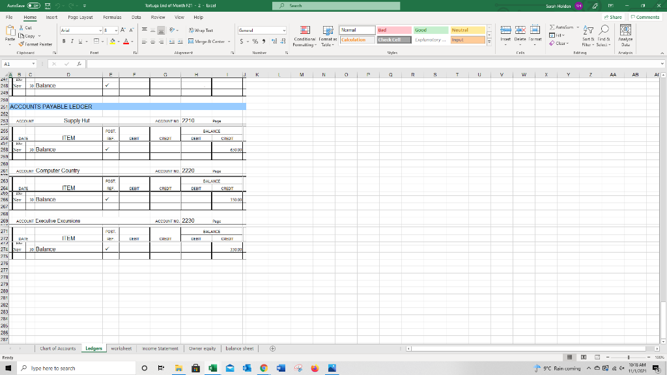Open Find & Select tools
Screen dimensions: 667x375
point(603,36)
